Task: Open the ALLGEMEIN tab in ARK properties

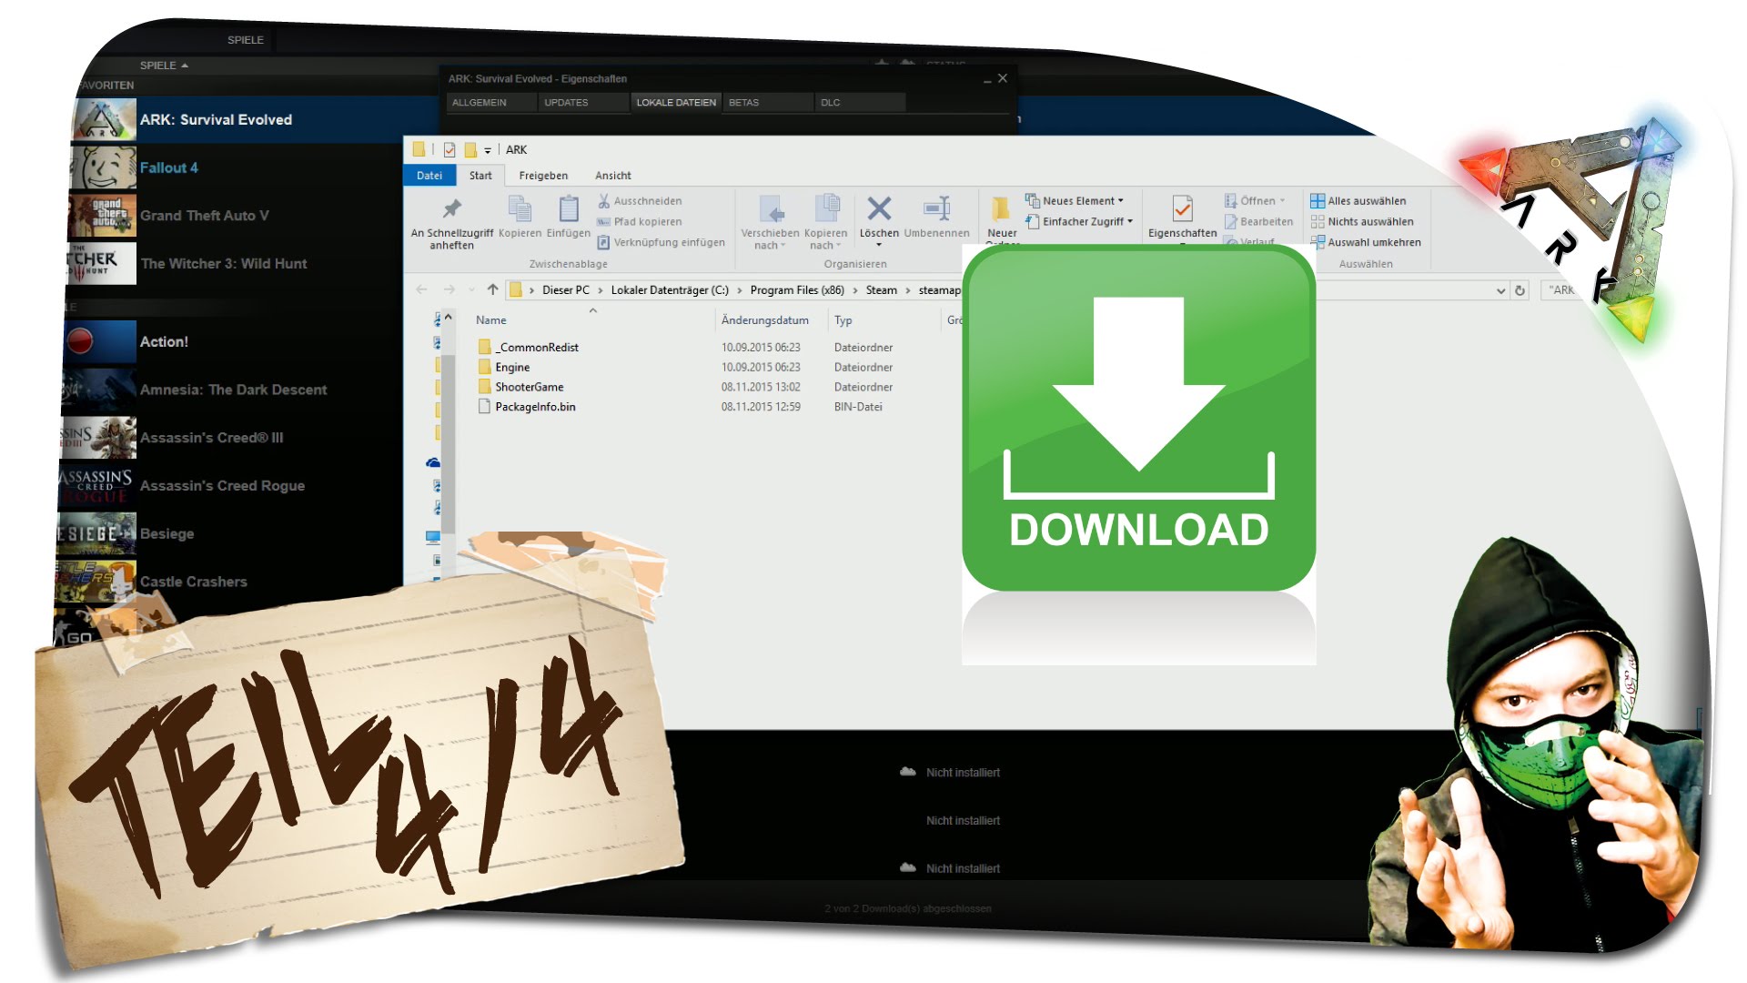Action: (491, 103)
